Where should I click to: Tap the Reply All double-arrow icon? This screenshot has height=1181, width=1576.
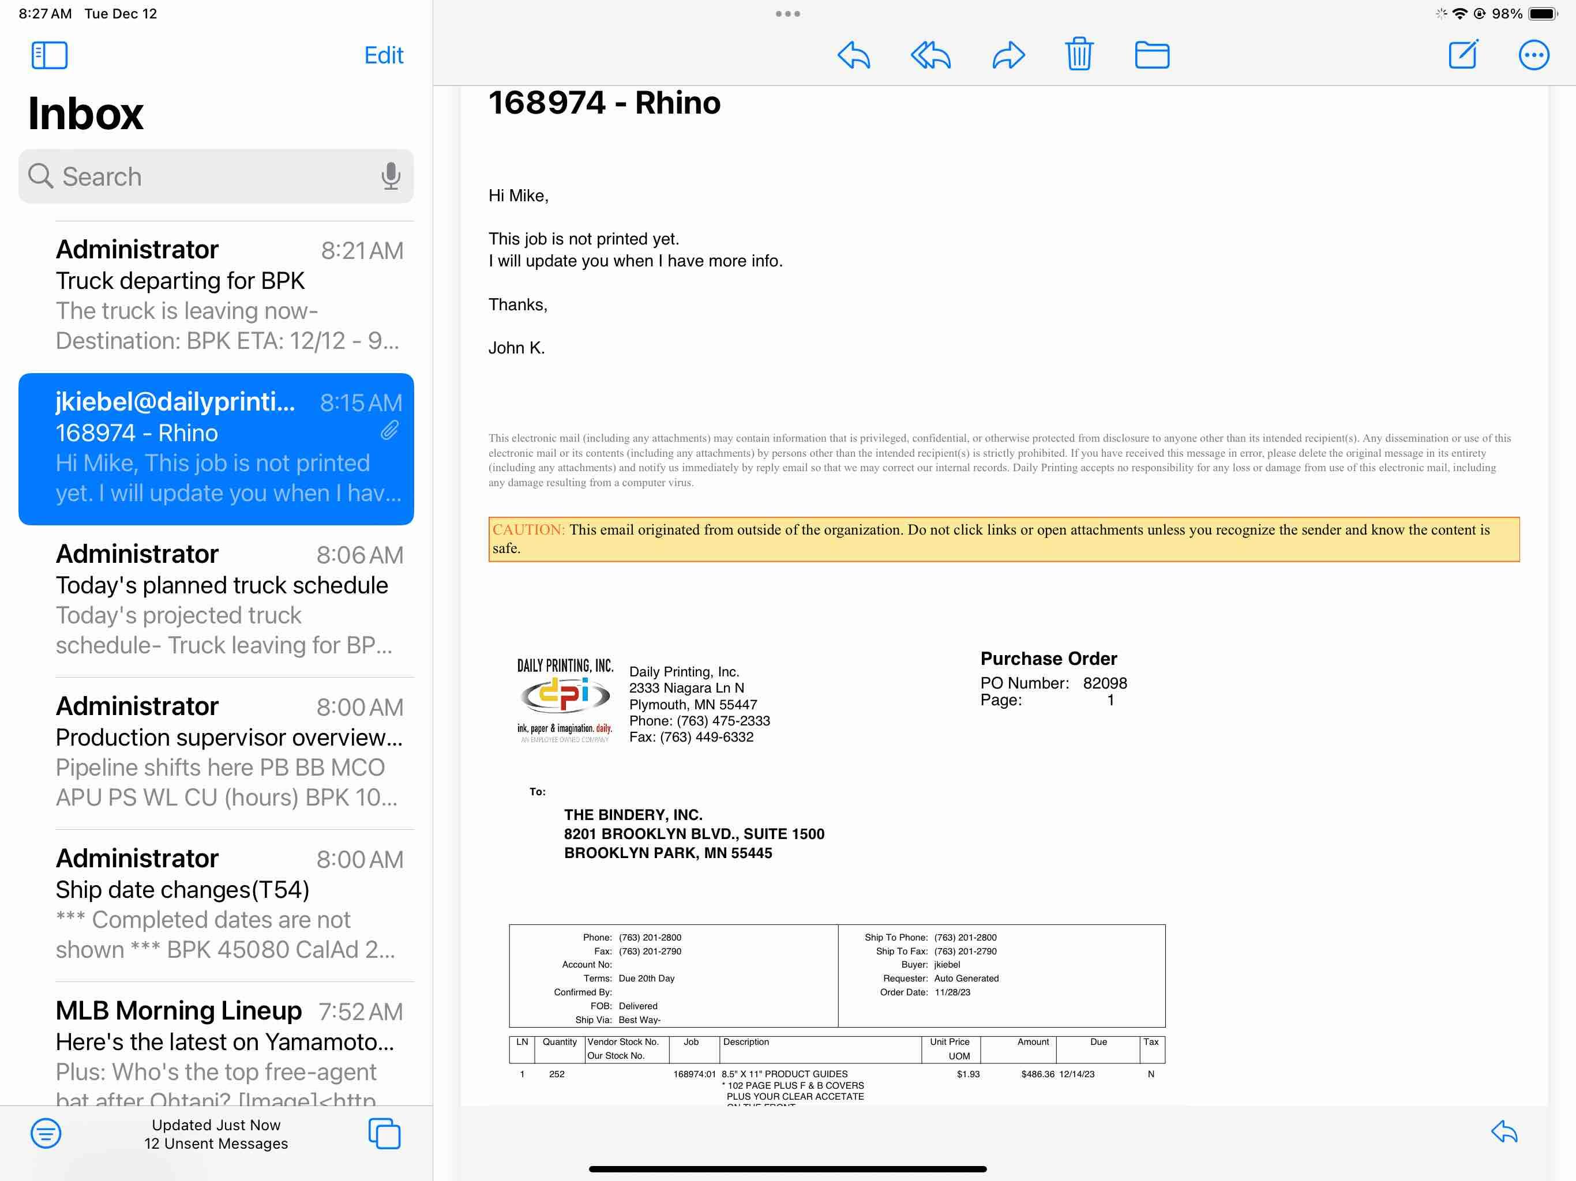point(930,55)
